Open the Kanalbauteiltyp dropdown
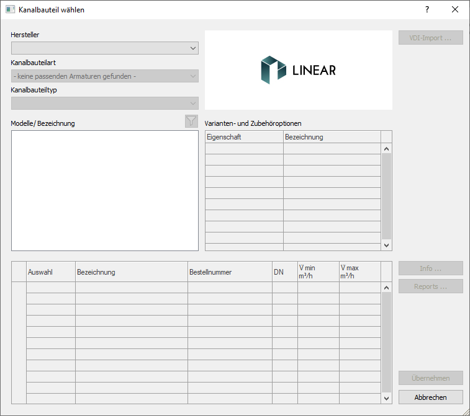Screen dimensions: 470x416 point(104,104)
